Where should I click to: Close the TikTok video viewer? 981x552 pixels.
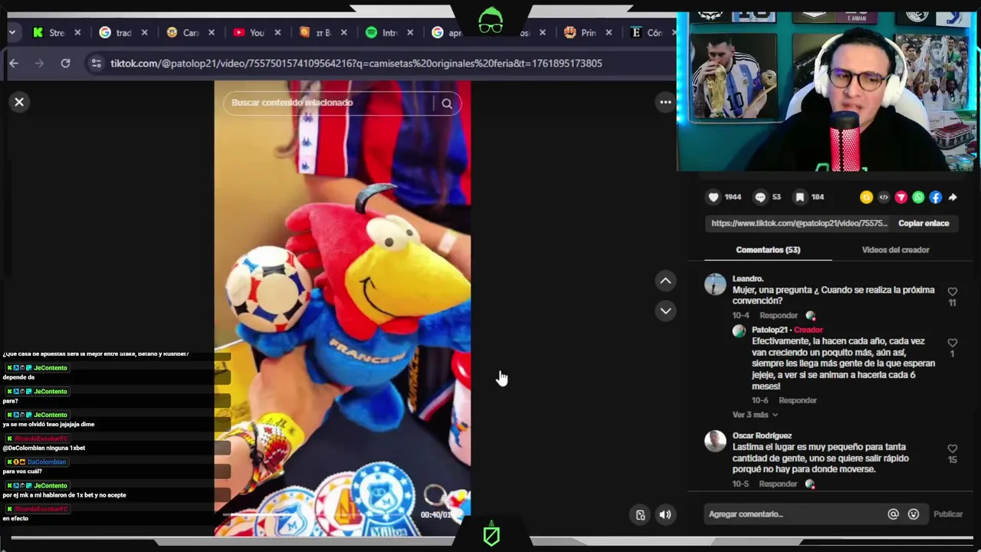click(19, 102)
